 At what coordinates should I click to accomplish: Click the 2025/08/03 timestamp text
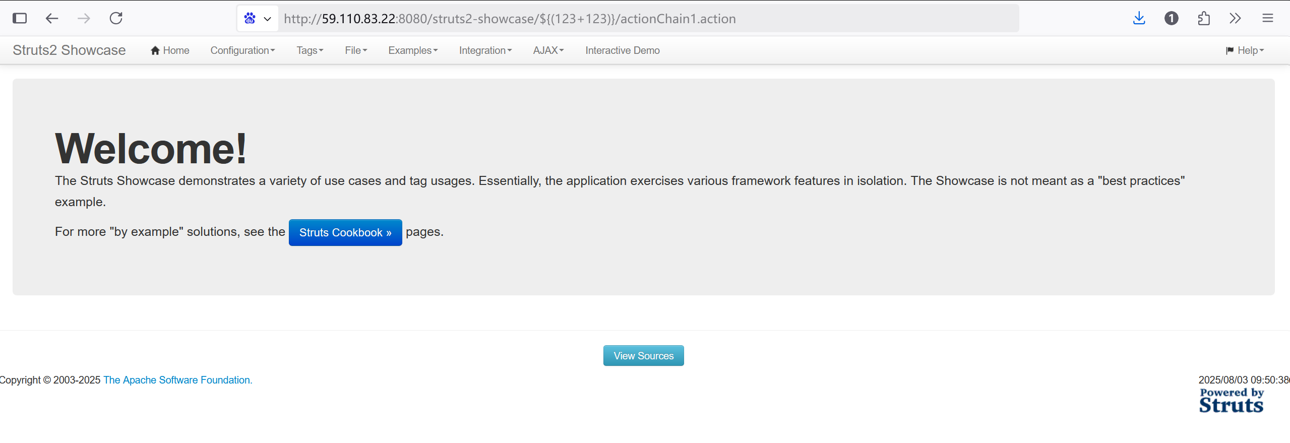[x=1244, y=380]
